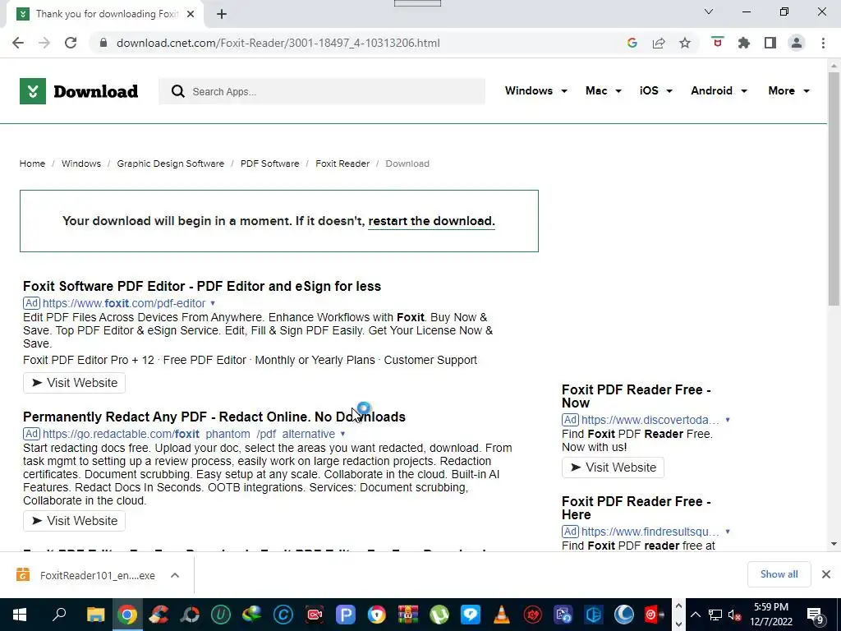Launch WinRAR from the taskbar
This screenshot has height=631, width=841.
408,615
